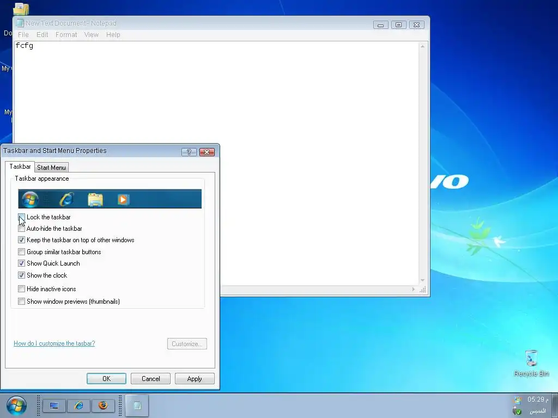Image resolution: width=558 pixels, height=418 pixels.
Task: Click the Notepad title bar icon
Action: pyautogui.click(x=20, y=23)
